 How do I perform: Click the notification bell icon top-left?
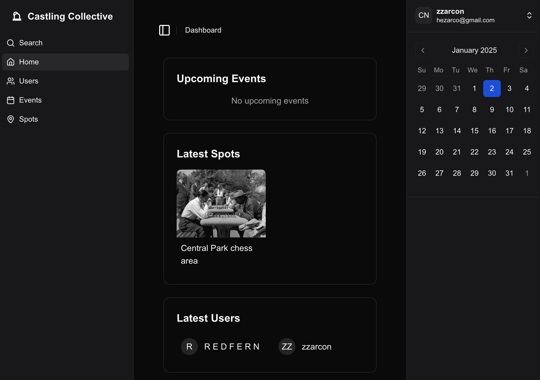(17, 16)
